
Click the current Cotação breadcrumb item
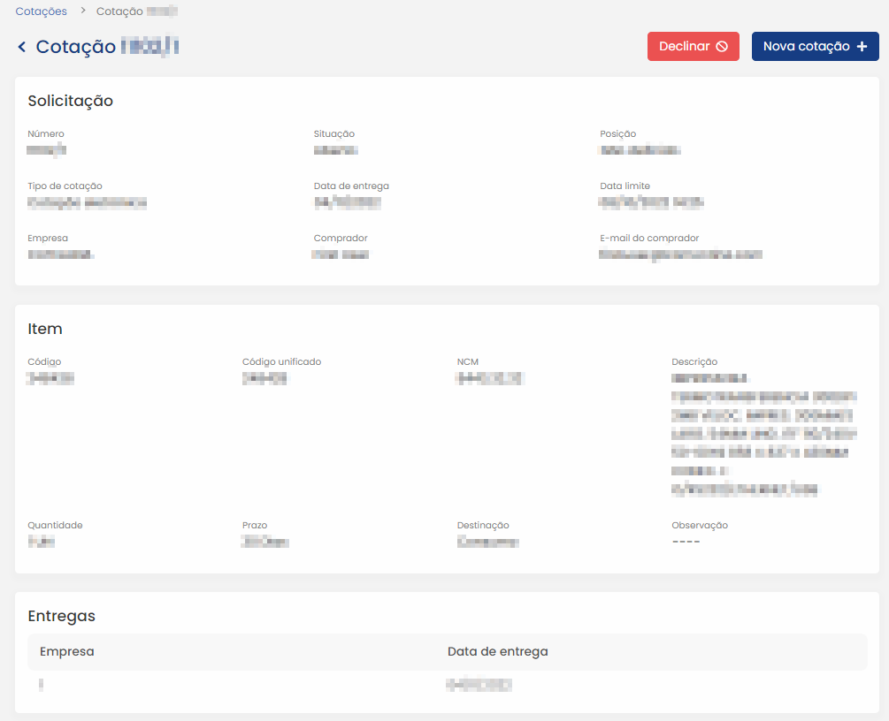click(136, 11)
